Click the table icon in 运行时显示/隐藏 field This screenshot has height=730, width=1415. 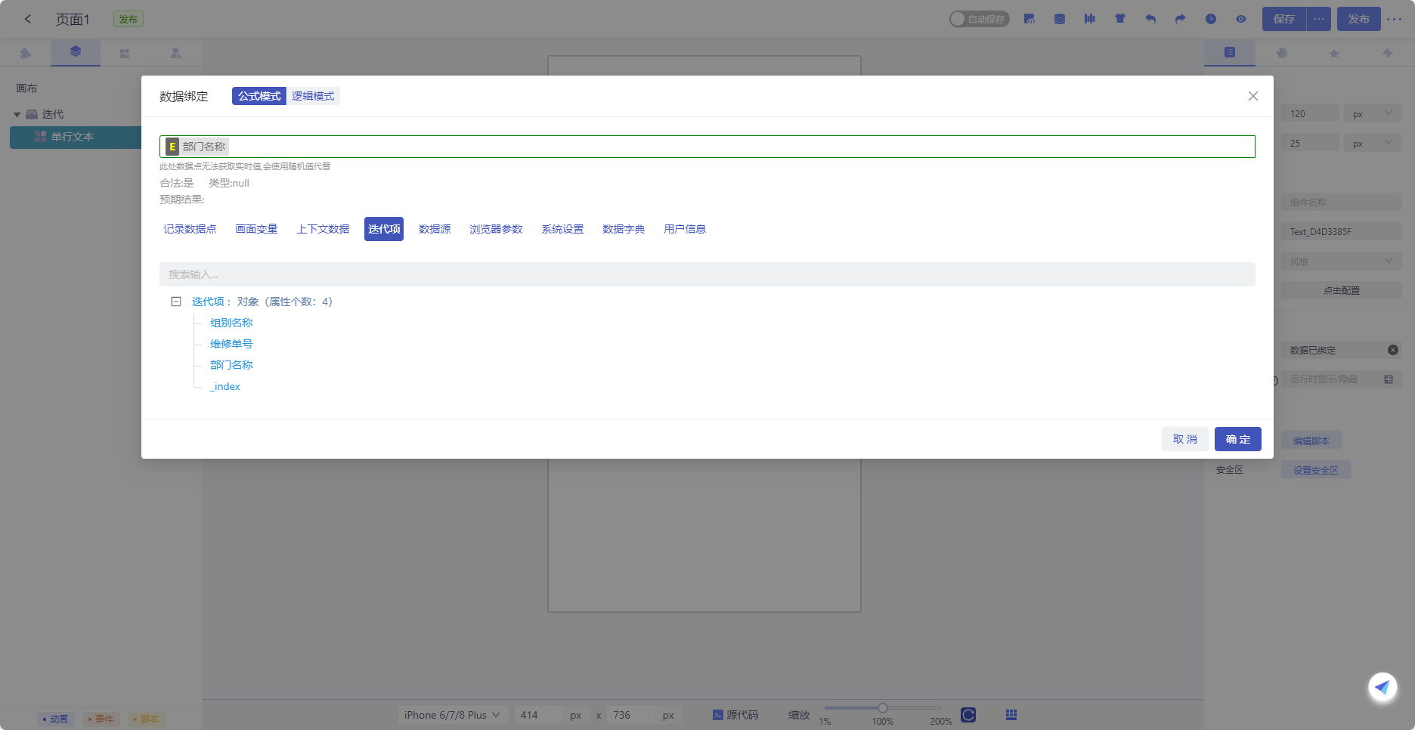click(1389, 379)
